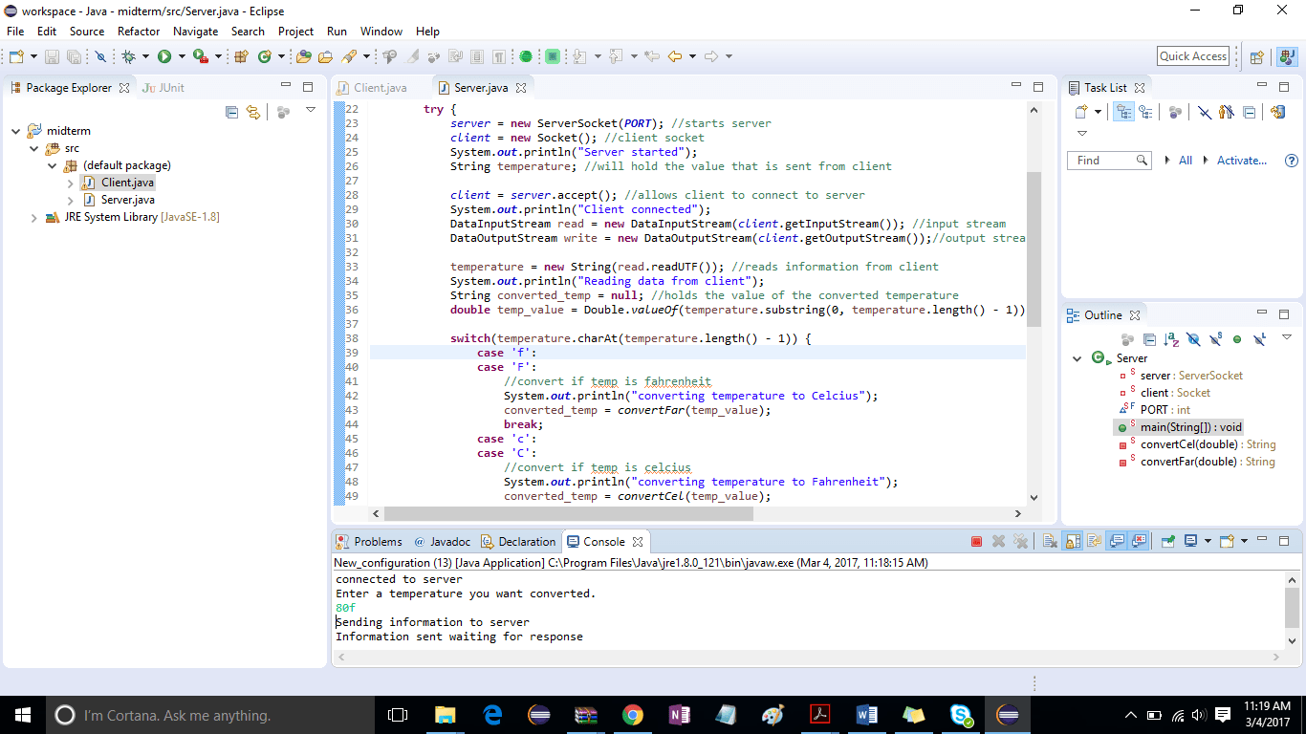Collapse the midterm project tree
Screen dimensions: 1306x734
17,130
